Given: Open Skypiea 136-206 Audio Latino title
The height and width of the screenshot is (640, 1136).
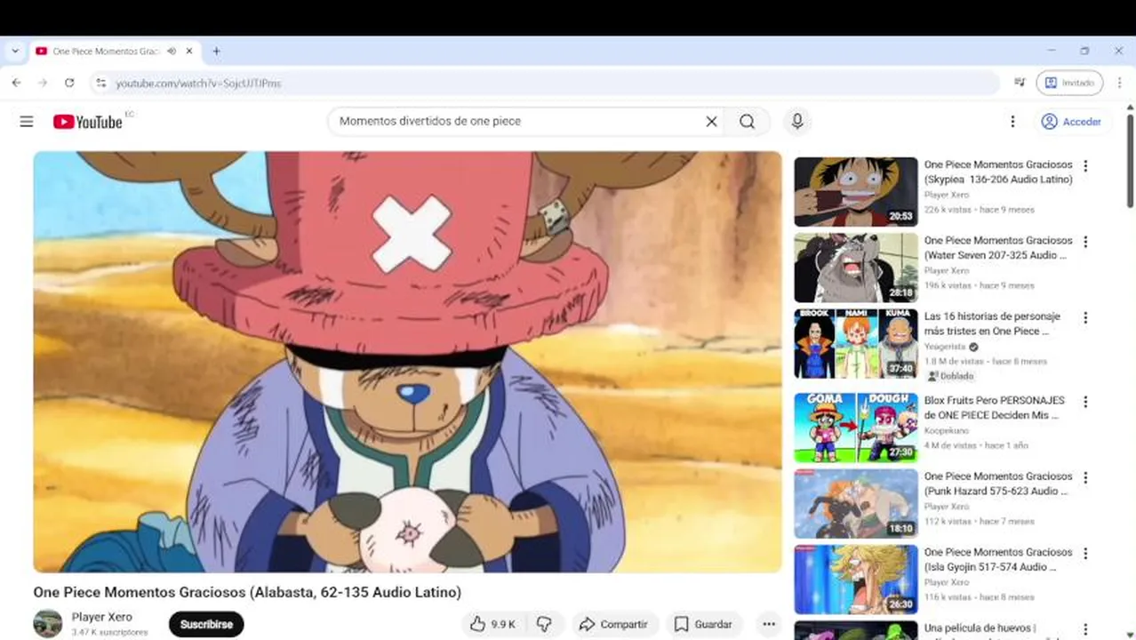Looking at the screenshot, I should point(998,172).
